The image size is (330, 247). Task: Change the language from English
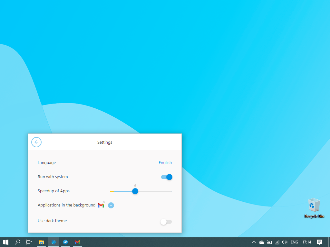(x=165, y=163)
